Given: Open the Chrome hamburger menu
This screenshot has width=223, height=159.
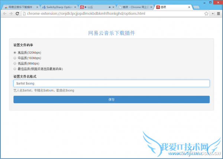Looking at the screenshot, I should (219, 14).
